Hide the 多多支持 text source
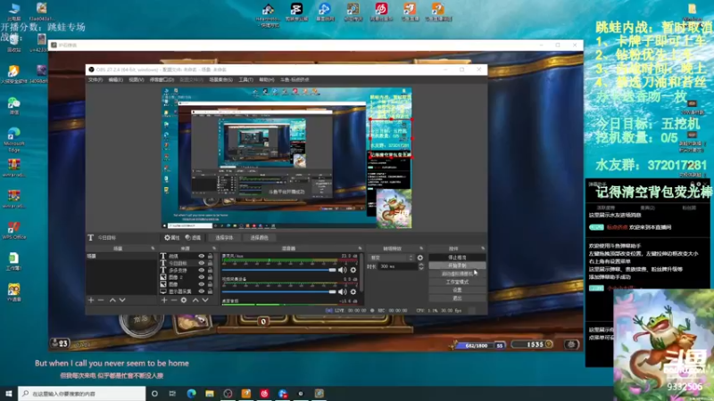 pyautogui.click(x=202, y=270)
